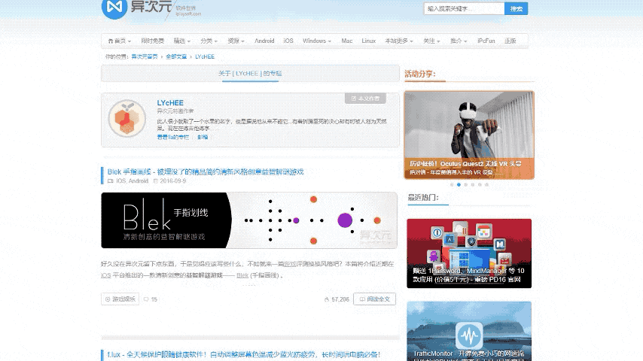Screen dimensions: 643x361
Task: Click the 全部文章 breadcrumb link
Action: 176,56
